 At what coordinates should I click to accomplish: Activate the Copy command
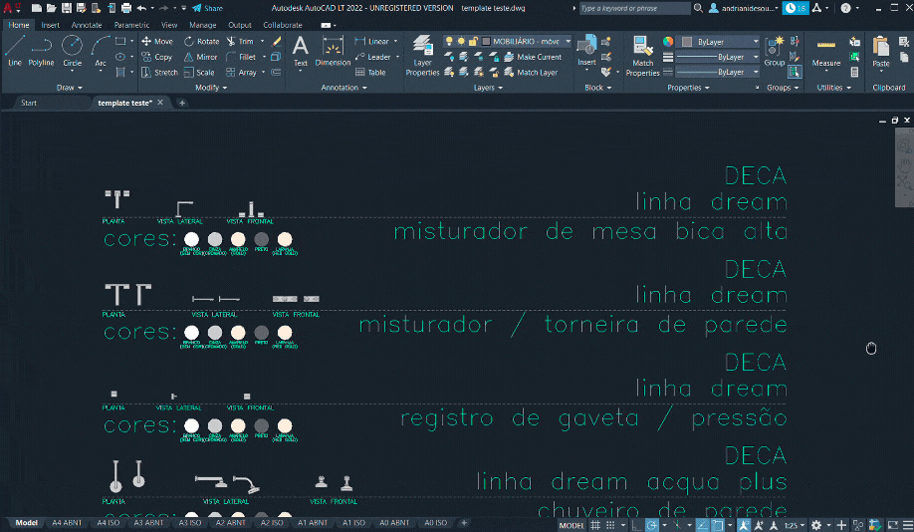click(157, 57)
